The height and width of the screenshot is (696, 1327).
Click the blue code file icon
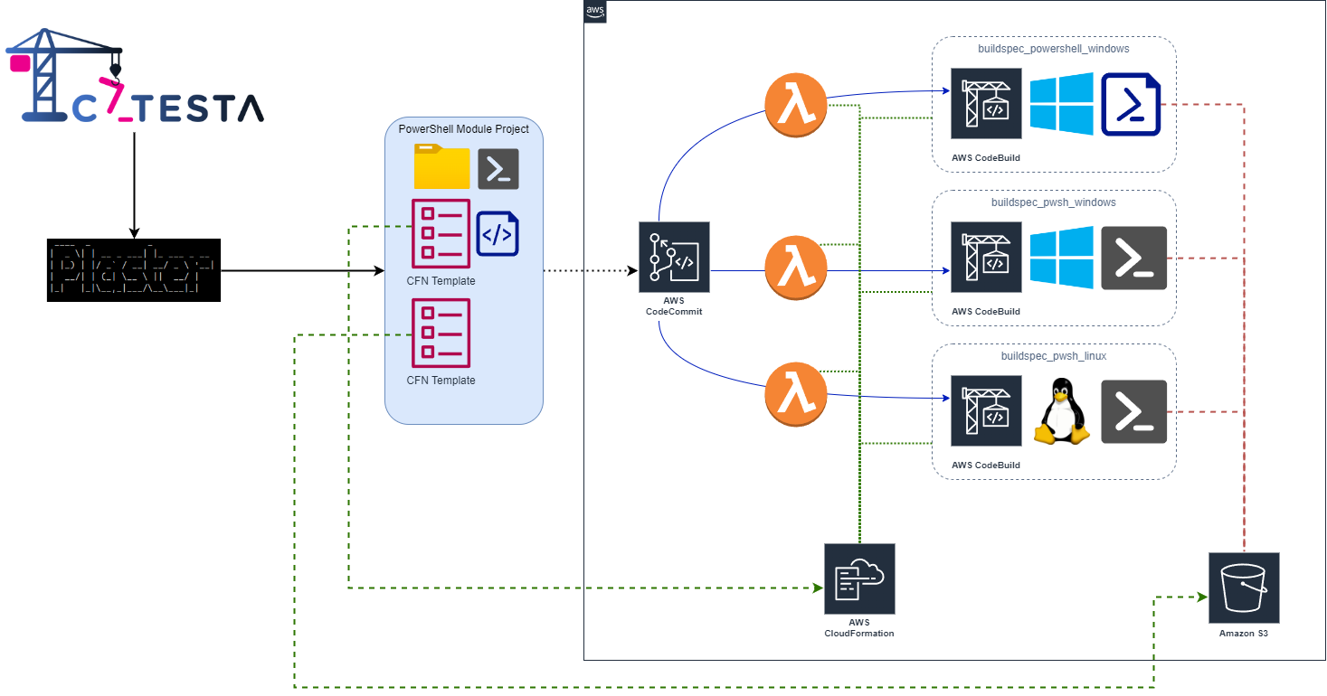click(498, 234)
